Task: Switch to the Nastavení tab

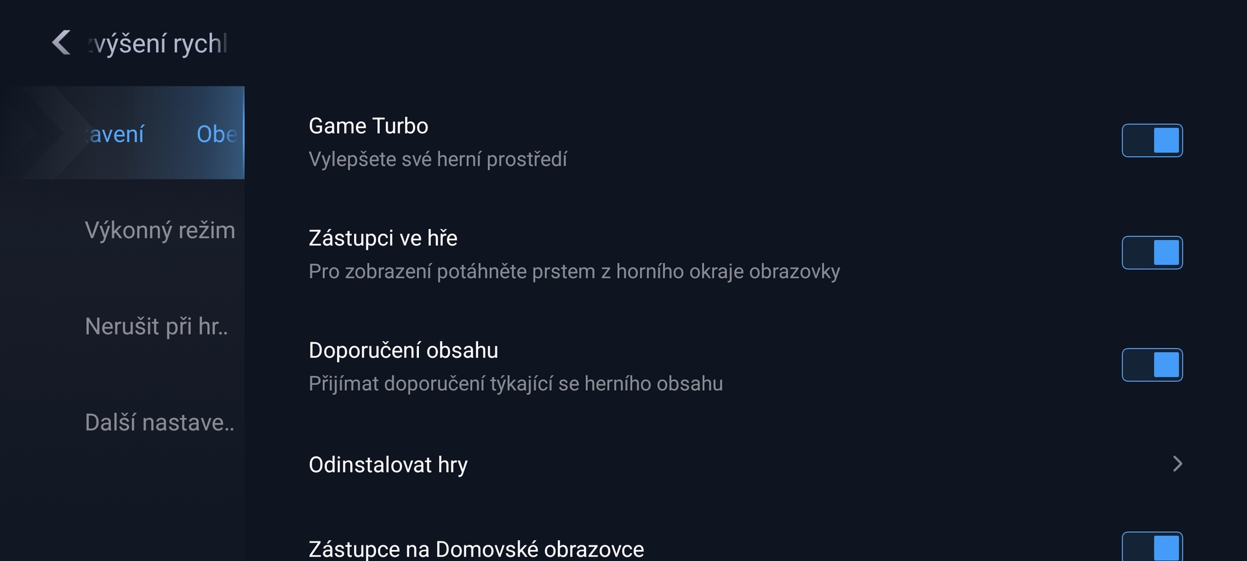Action: point(114,134)
